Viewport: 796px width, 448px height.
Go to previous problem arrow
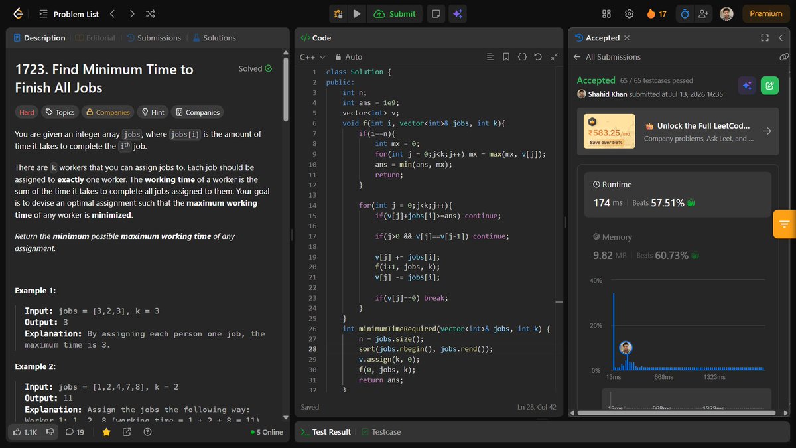pyautogui.click(x=112, y=13)
